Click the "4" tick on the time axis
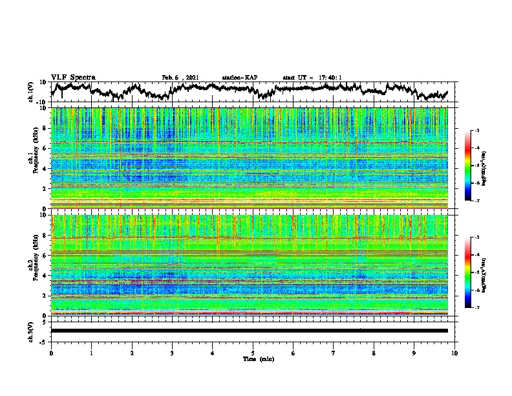This screenshot has height=396, width=512. pyautogui.click(x=213, y=353)
